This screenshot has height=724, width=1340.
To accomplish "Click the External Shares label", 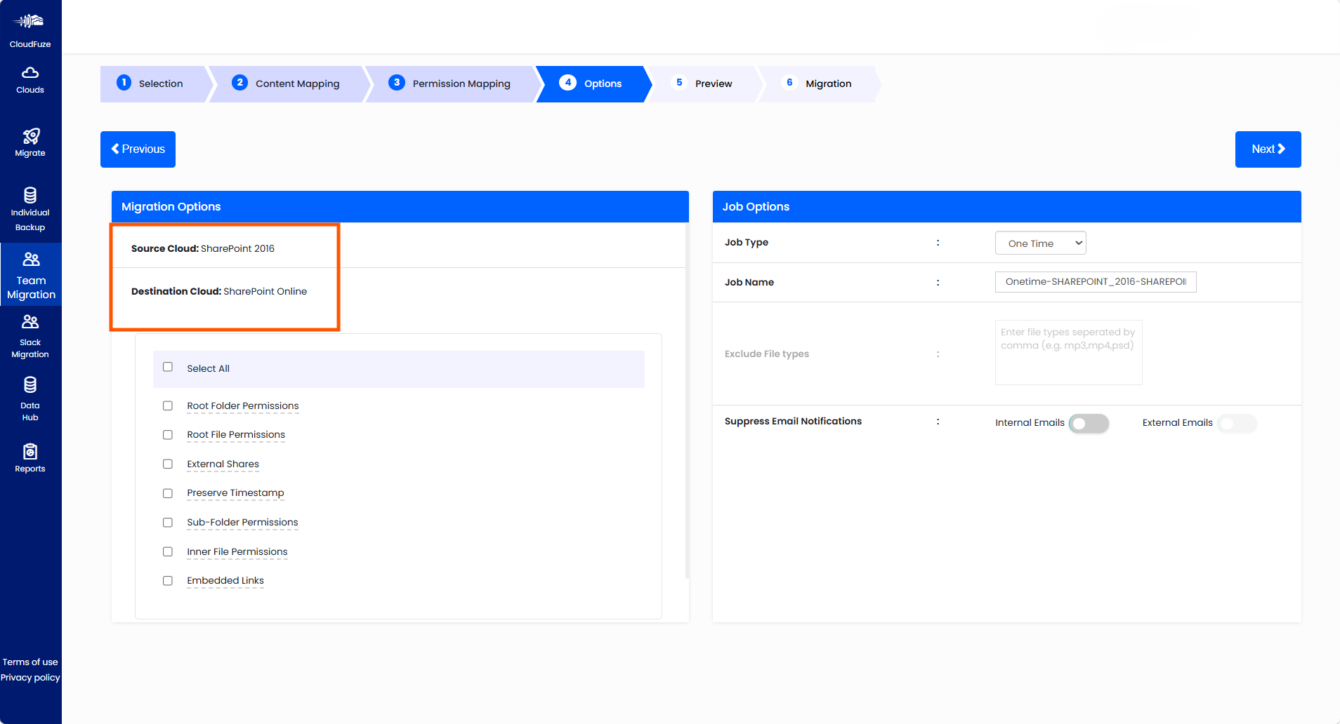I will pyautogui.click(x=223, y=464).
